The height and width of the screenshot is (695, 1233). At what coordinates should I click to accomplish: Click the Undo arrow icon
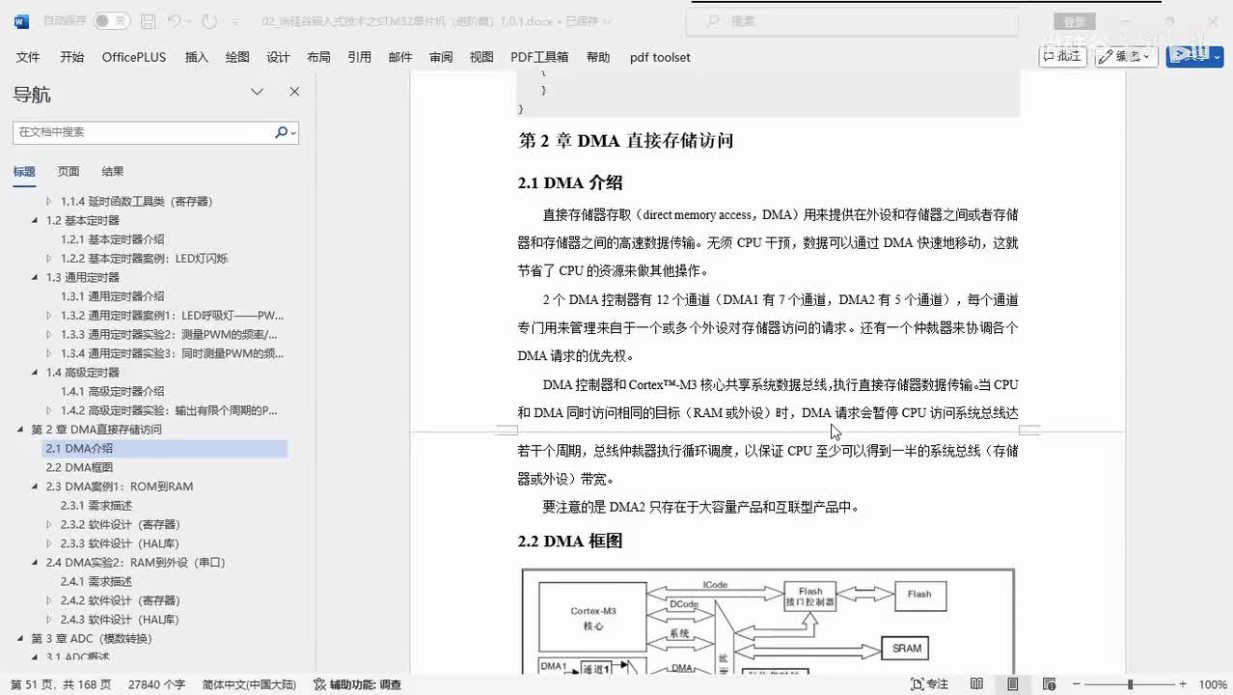click(174, 20)
